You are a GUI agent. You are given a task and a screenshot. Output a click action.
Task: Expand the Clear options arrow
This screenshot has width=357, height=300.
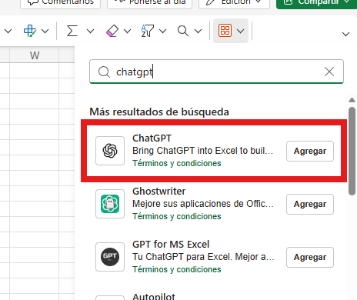[127, 32]
